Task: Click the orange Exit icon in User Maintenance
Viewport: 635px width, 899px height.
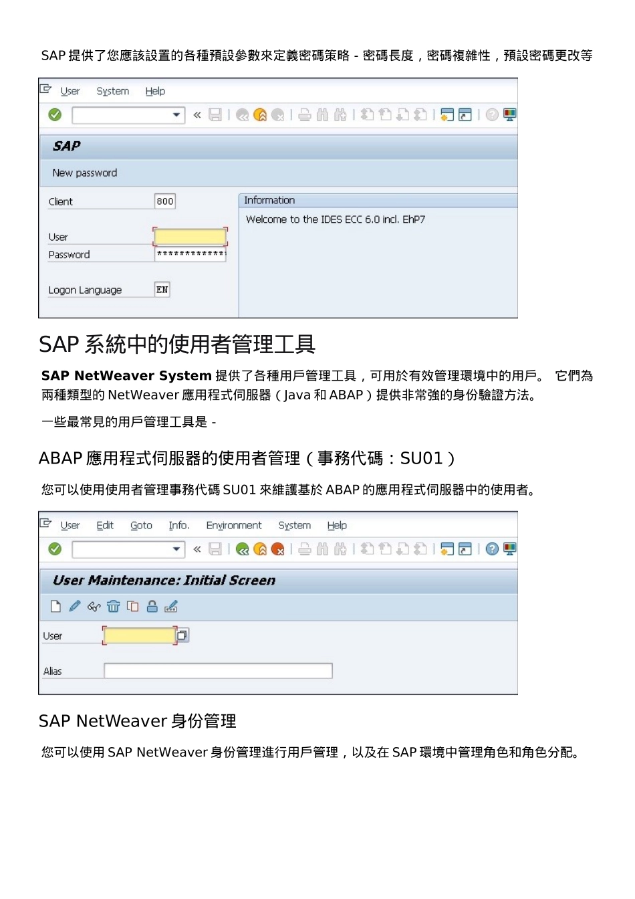Action: pyautogui.click(x=260, y=549)
